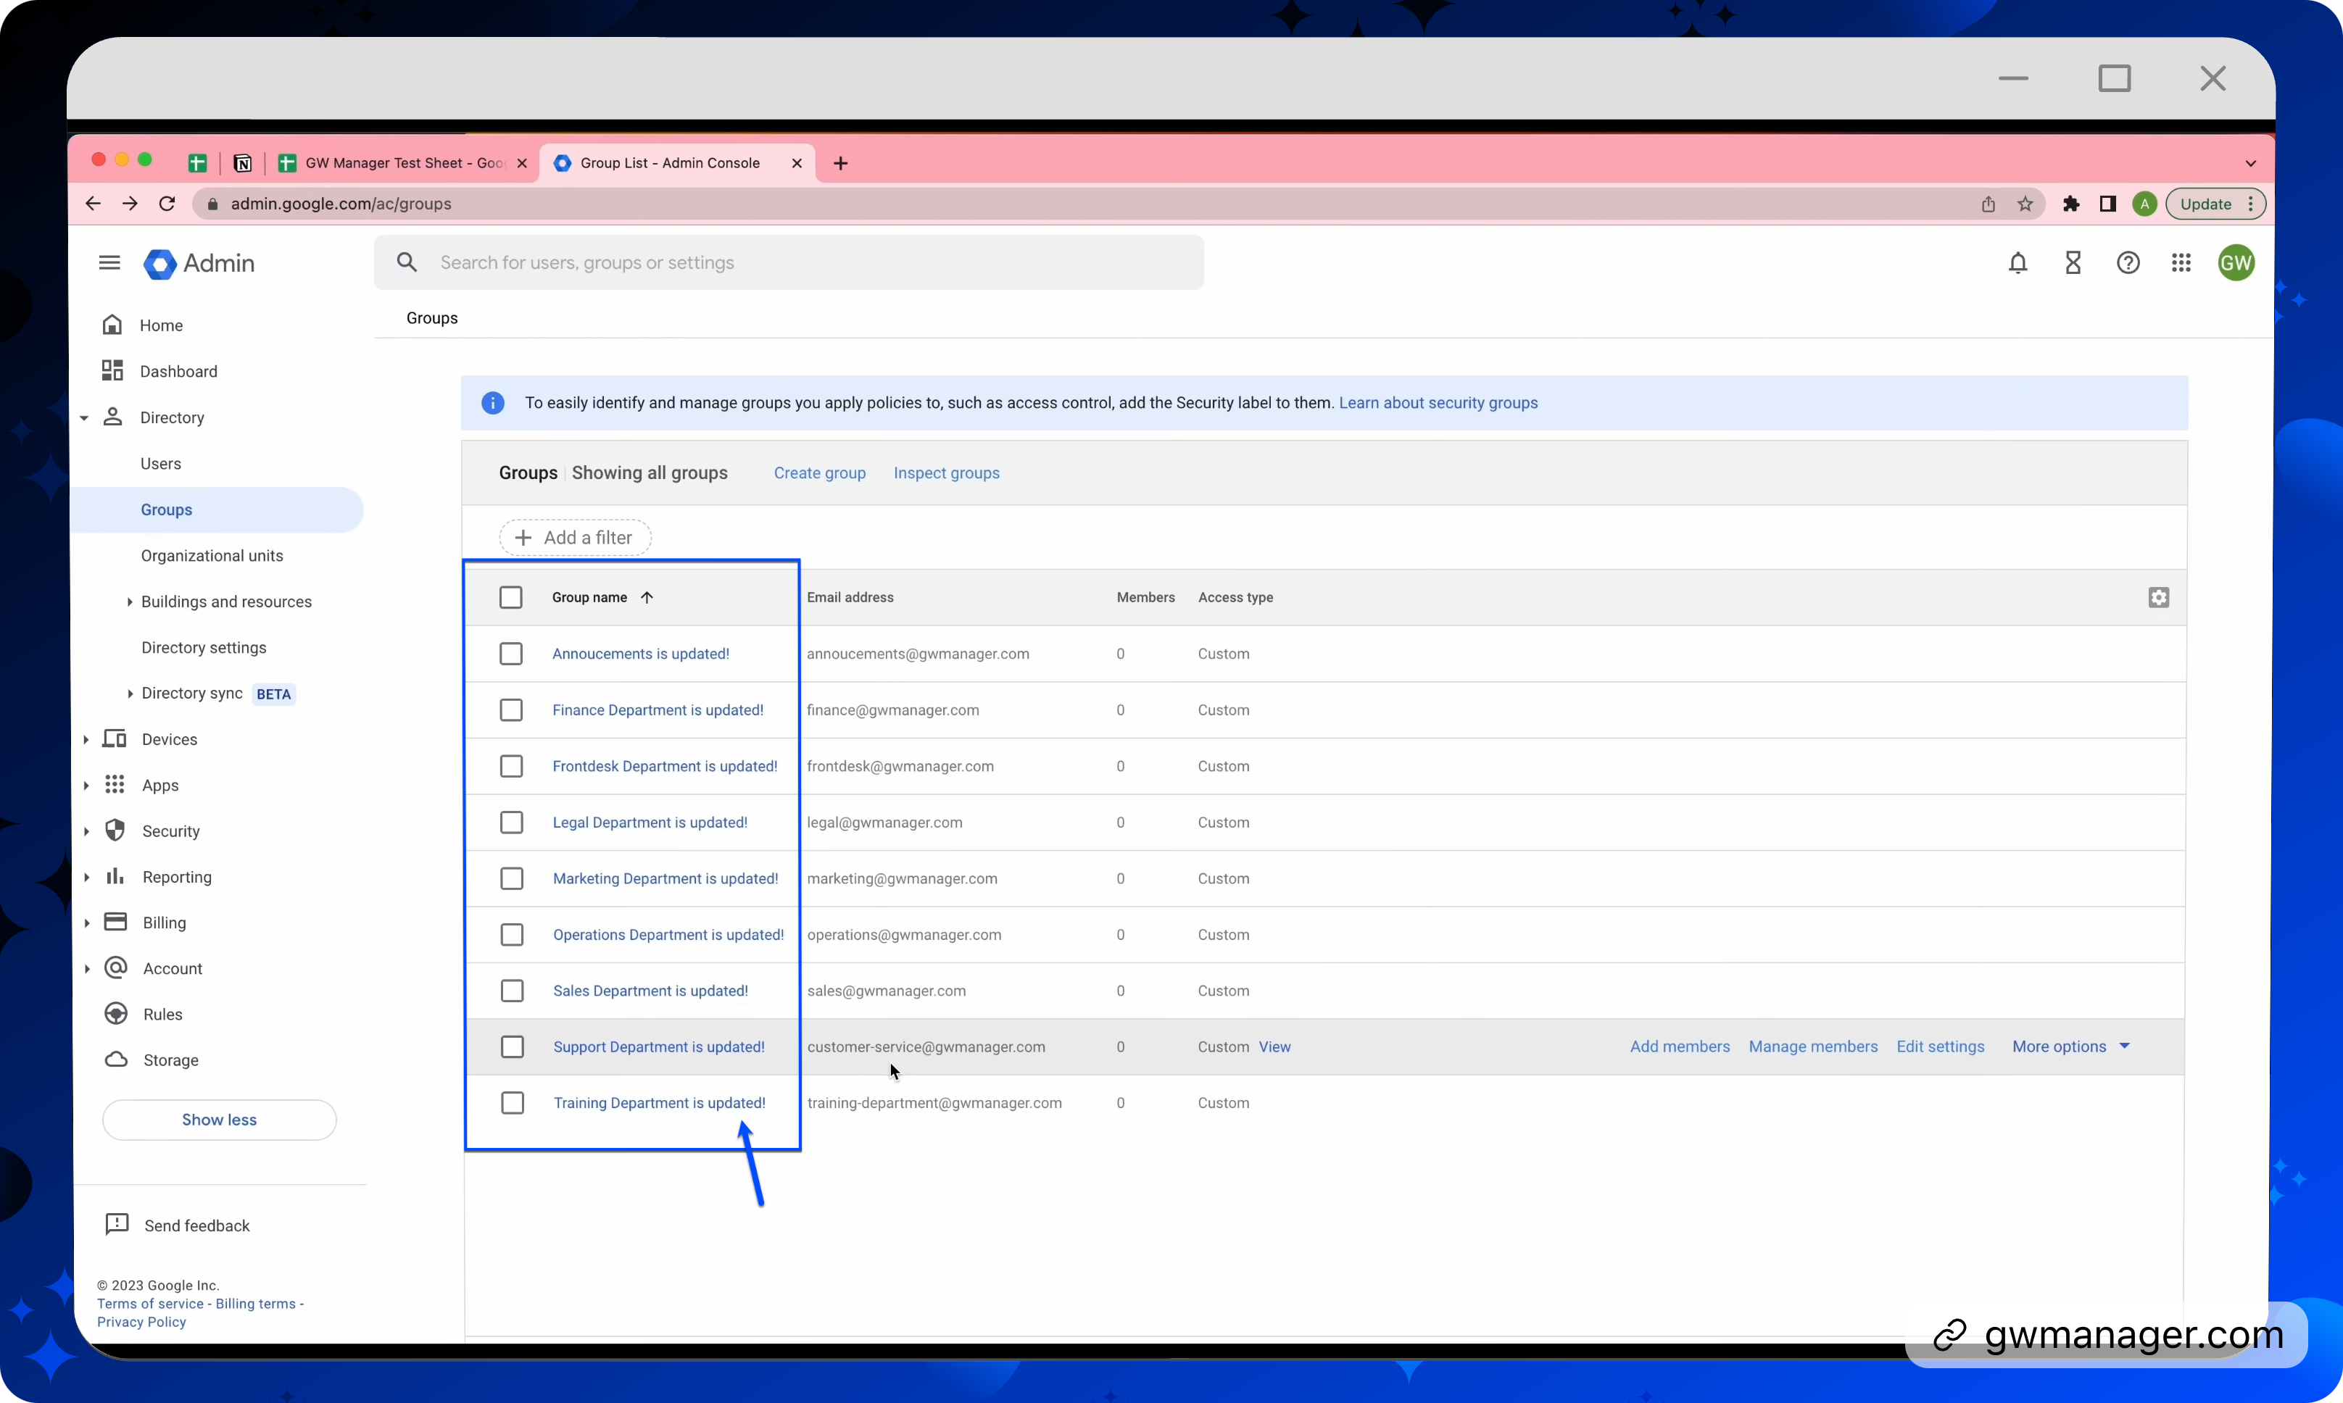Expand the Billing section

[86, 923]
